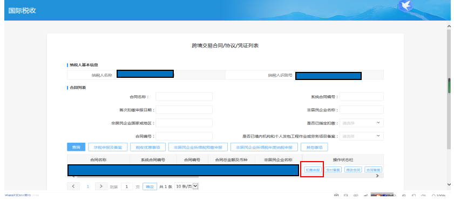The image size is (454, 200).
Task: Click the page scrollbar up arrow
Action: pyautogui.click(x=449, y=26)
